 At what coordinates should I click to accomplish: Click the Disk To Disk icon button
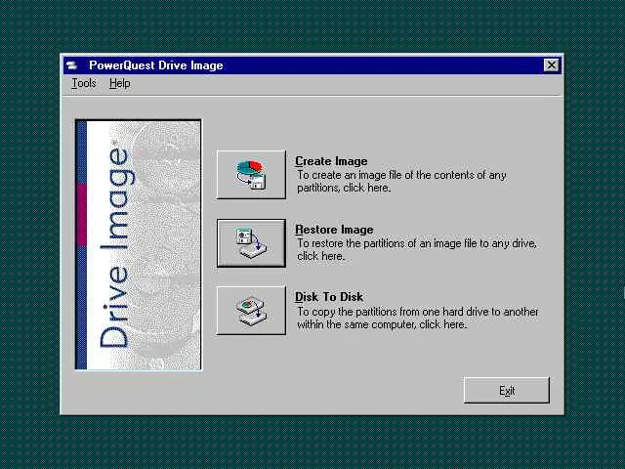(251, 311)
